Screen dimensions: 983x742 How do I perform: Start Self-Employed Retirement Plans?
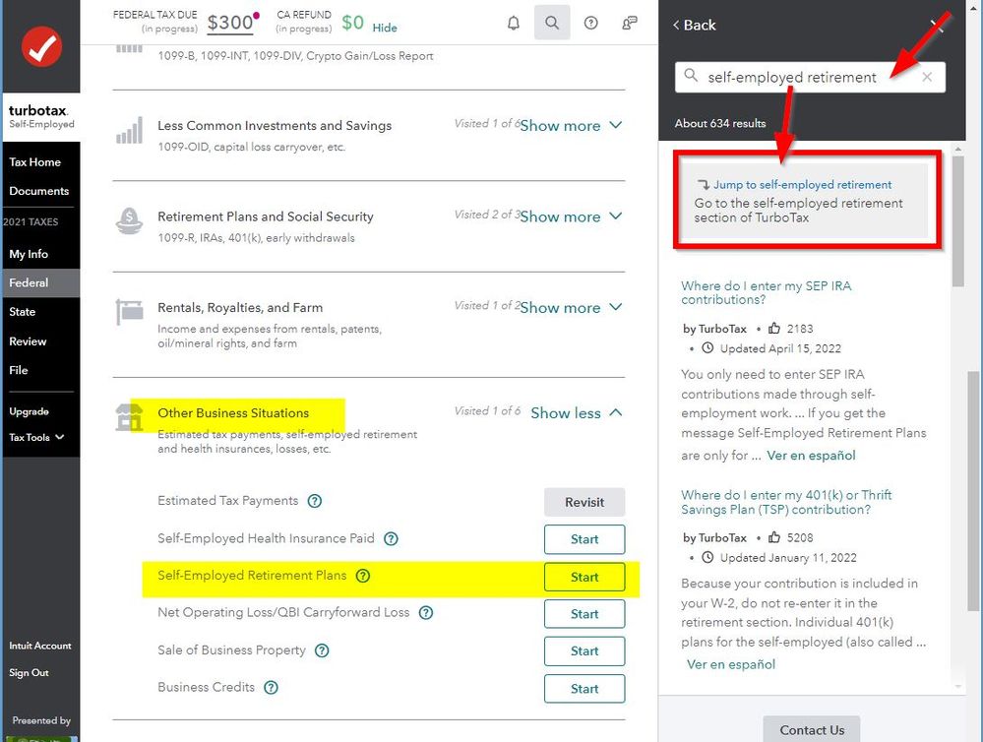[584, 577]
